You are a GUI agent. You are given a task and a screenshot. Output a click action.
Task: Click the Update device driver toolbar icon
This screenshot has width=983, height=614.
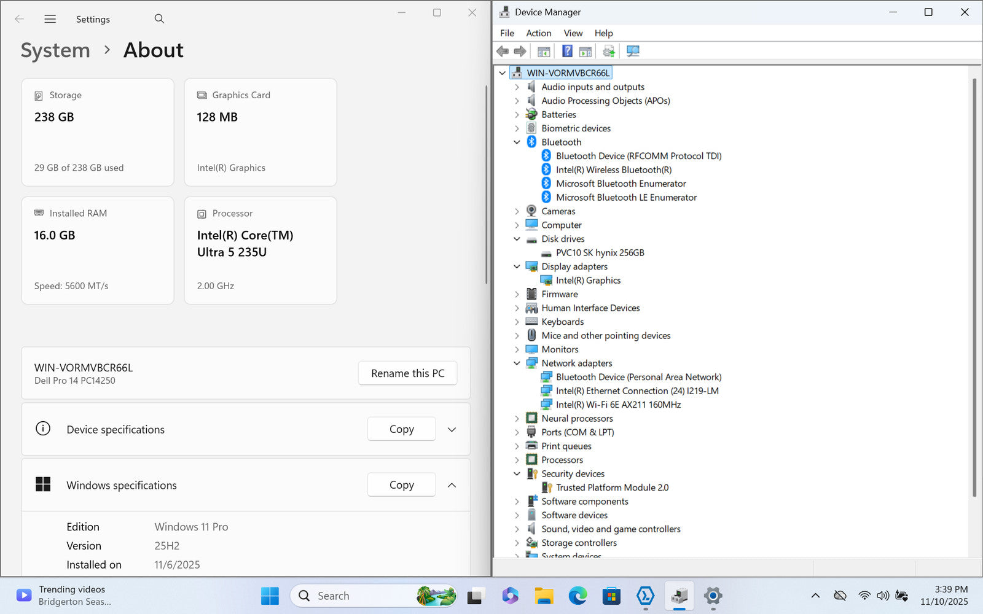pyautogui.click(x=608, y=51)
